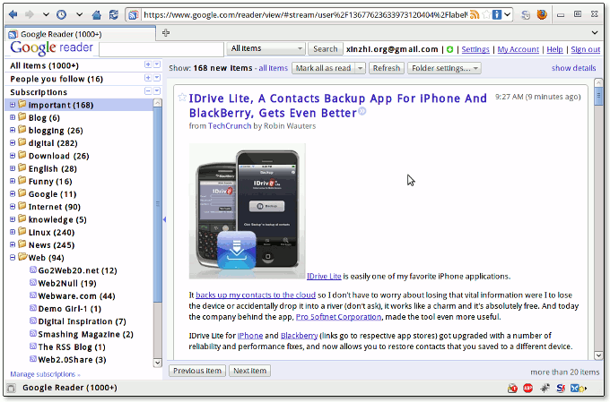Screen dimensions: 610x402
Task: Open the All items search scope dropdown
Action: point(266,48)
